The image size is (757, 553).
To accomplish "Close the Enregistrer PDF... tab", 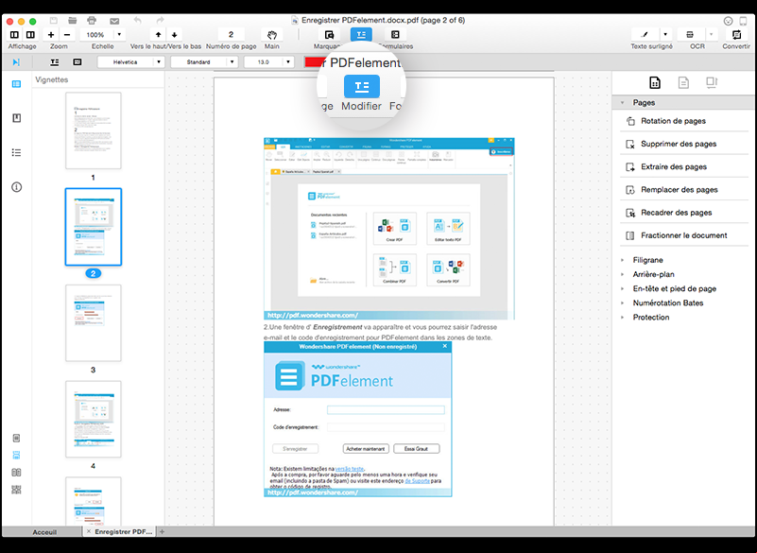I will [88, 532].
